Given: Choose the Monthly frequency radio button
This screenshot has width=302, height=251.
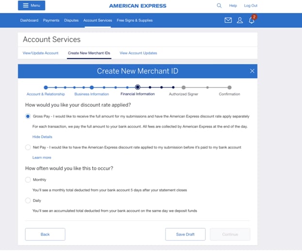Looking at the screenshot, I should coord(28,179).
